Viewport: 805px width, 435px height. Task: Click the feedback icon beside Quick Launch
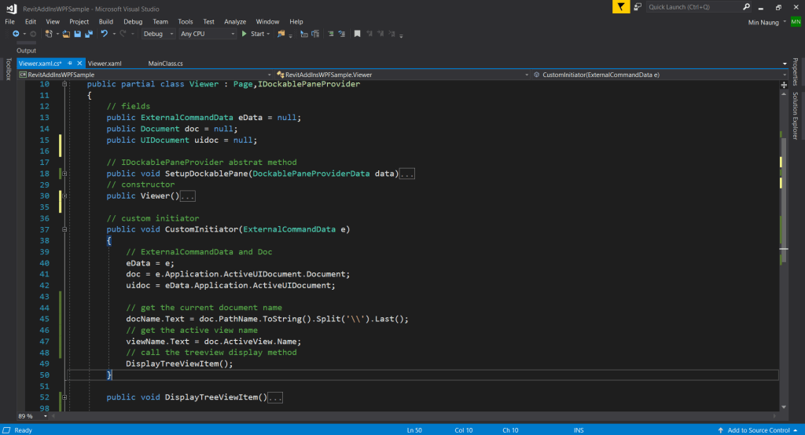point(639,7)
